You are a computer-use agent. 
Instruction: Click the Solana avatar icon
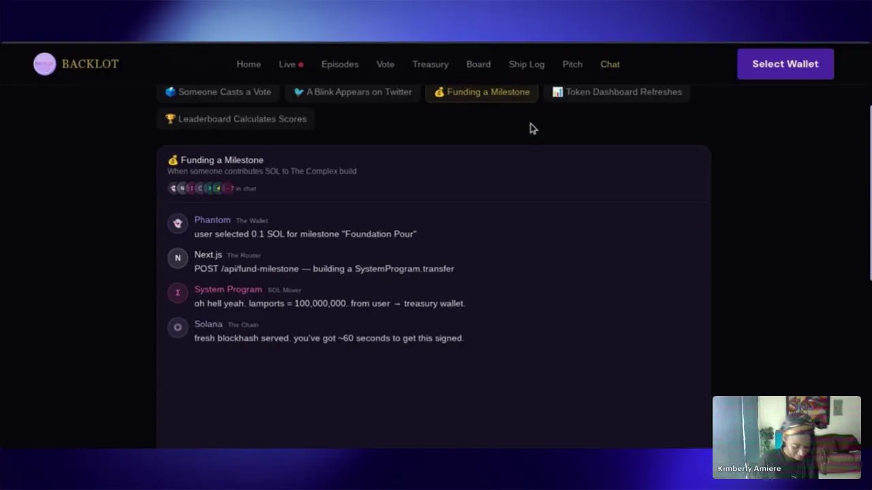[x=178, y=327]
